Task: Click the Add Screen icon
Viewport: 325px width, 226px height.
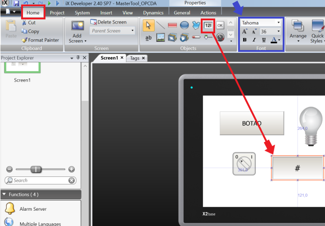Action: click(x=77, y=27)
